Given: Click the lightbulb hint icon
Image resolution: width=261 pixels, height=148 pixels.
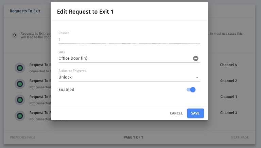Looking at the screenshot, I should click(15, 35).
